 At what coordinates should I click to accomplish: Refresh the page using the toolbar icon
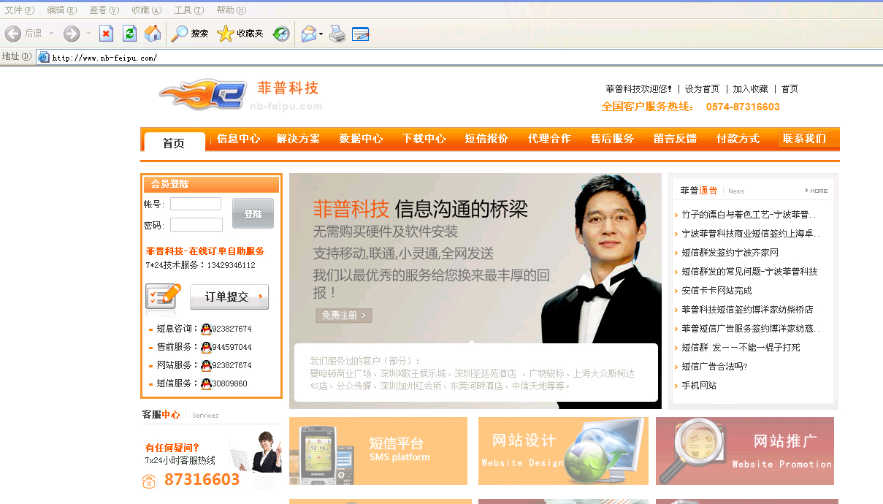[x=130, y=34]
